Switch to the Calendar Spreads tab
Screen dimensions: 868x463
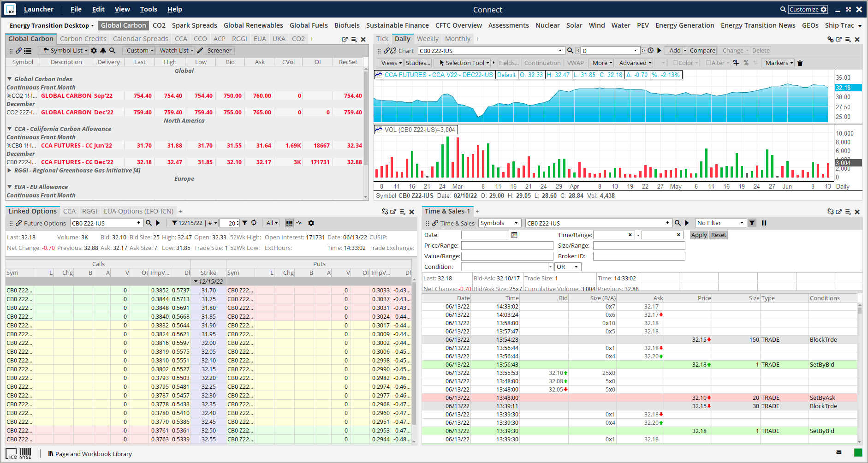point(141,39)
